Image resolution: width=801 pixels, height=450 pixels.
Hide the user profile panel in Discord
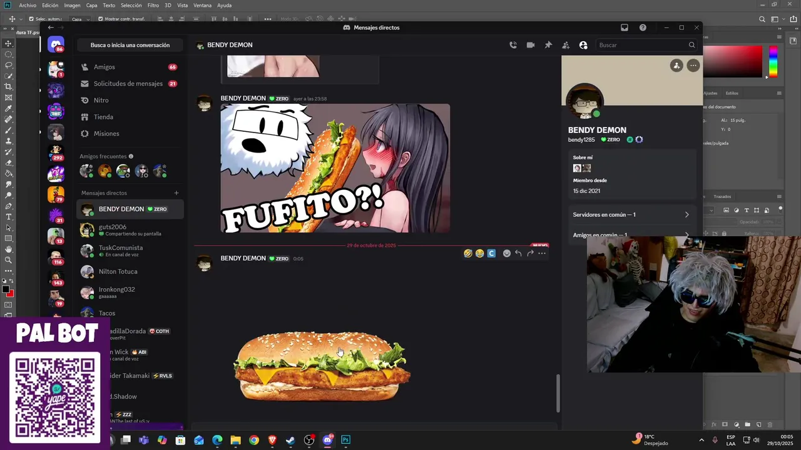583,45
